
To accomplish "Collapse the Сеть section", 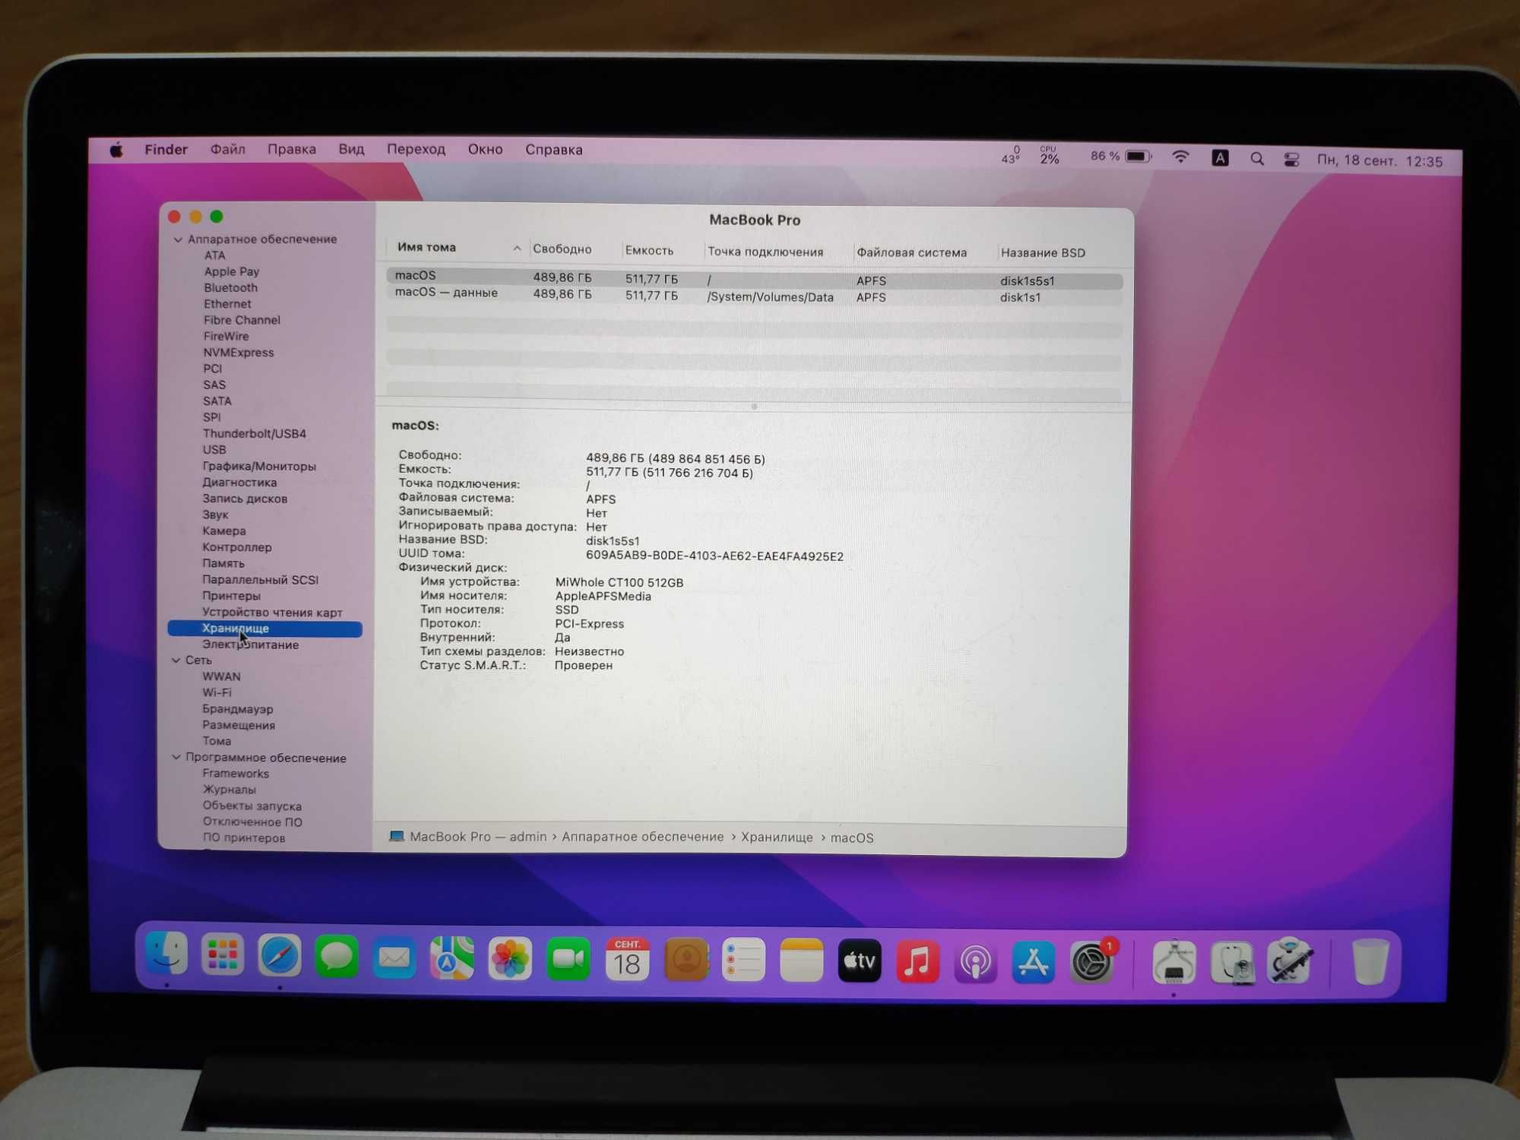I will (x=176, y=660).
